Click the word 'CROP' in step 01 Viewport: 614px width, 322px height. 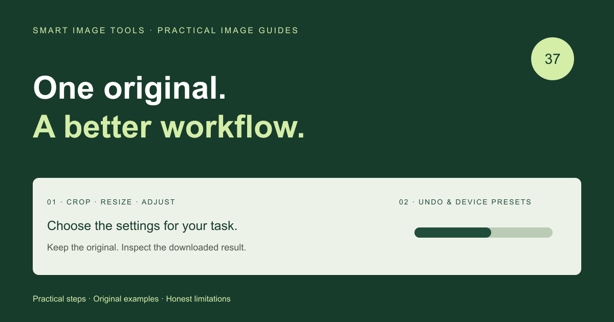coord(79,202)
